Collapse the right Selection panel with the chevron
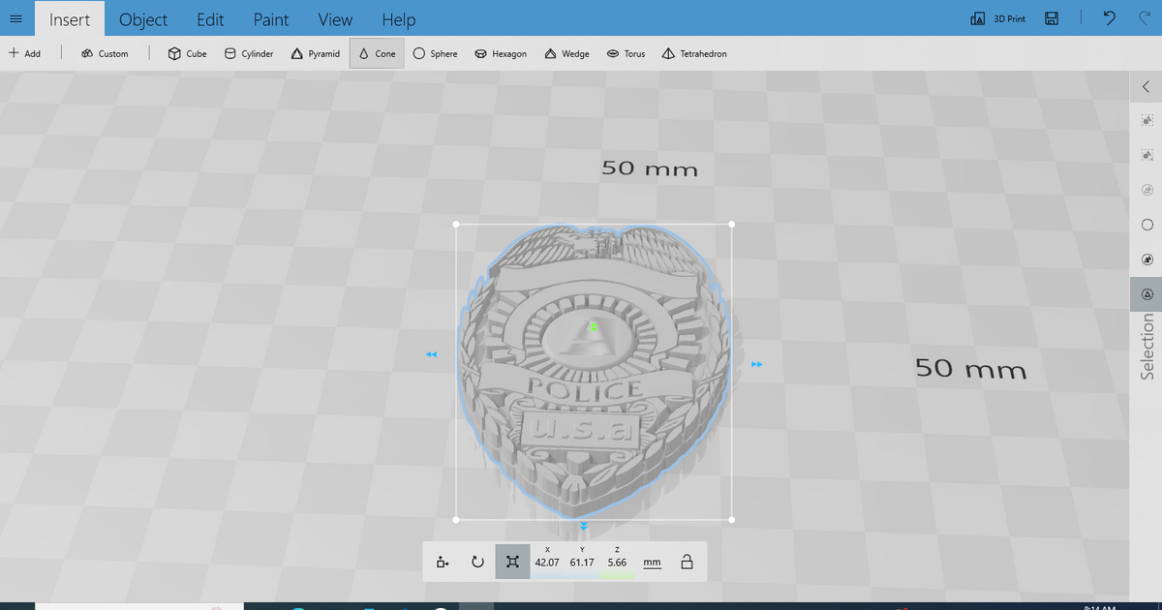Viewport: 1162px width, 610px height. click(1146, 86)
